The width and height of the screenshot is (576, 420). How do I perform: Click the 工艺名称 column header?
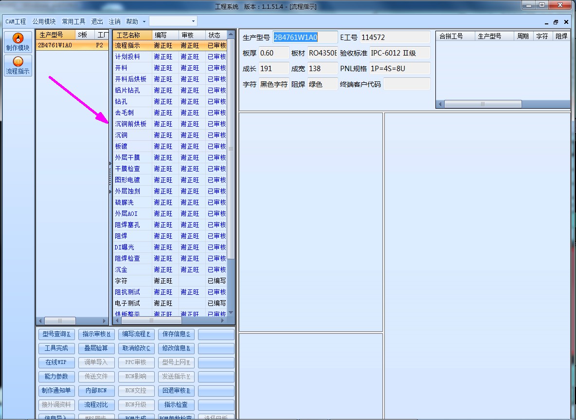[x=133, y=35]
